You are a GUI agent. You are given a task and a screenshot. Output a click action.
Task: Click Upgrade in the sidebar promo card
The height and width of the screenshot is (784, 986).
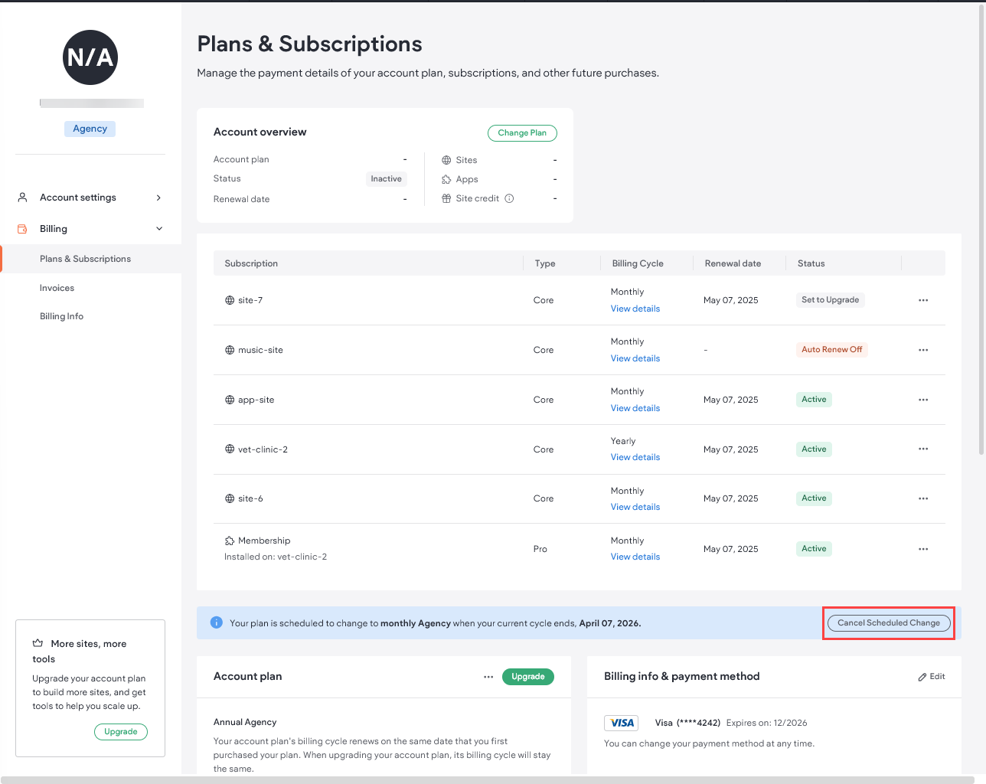[121, 732]
